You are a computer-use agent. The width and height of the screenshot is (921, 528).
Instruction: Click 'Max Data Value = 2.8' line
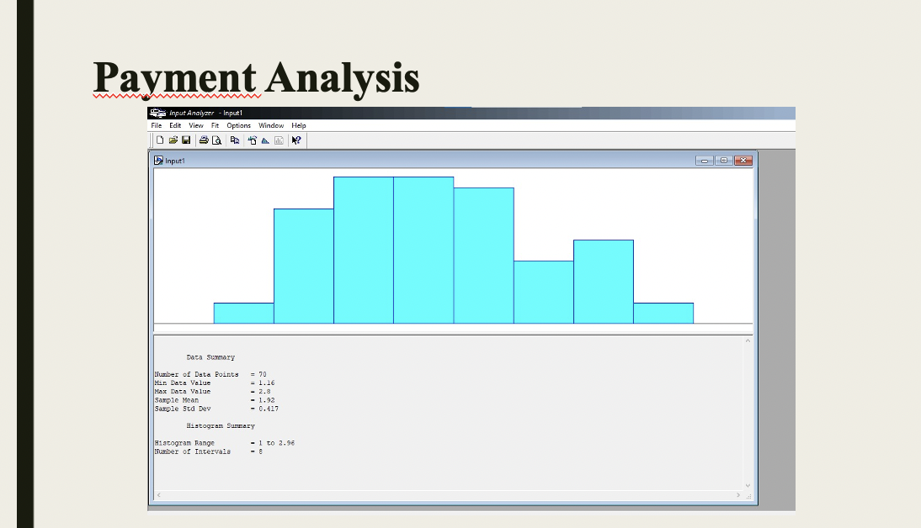pyautogui.click(x=213, y=391)
